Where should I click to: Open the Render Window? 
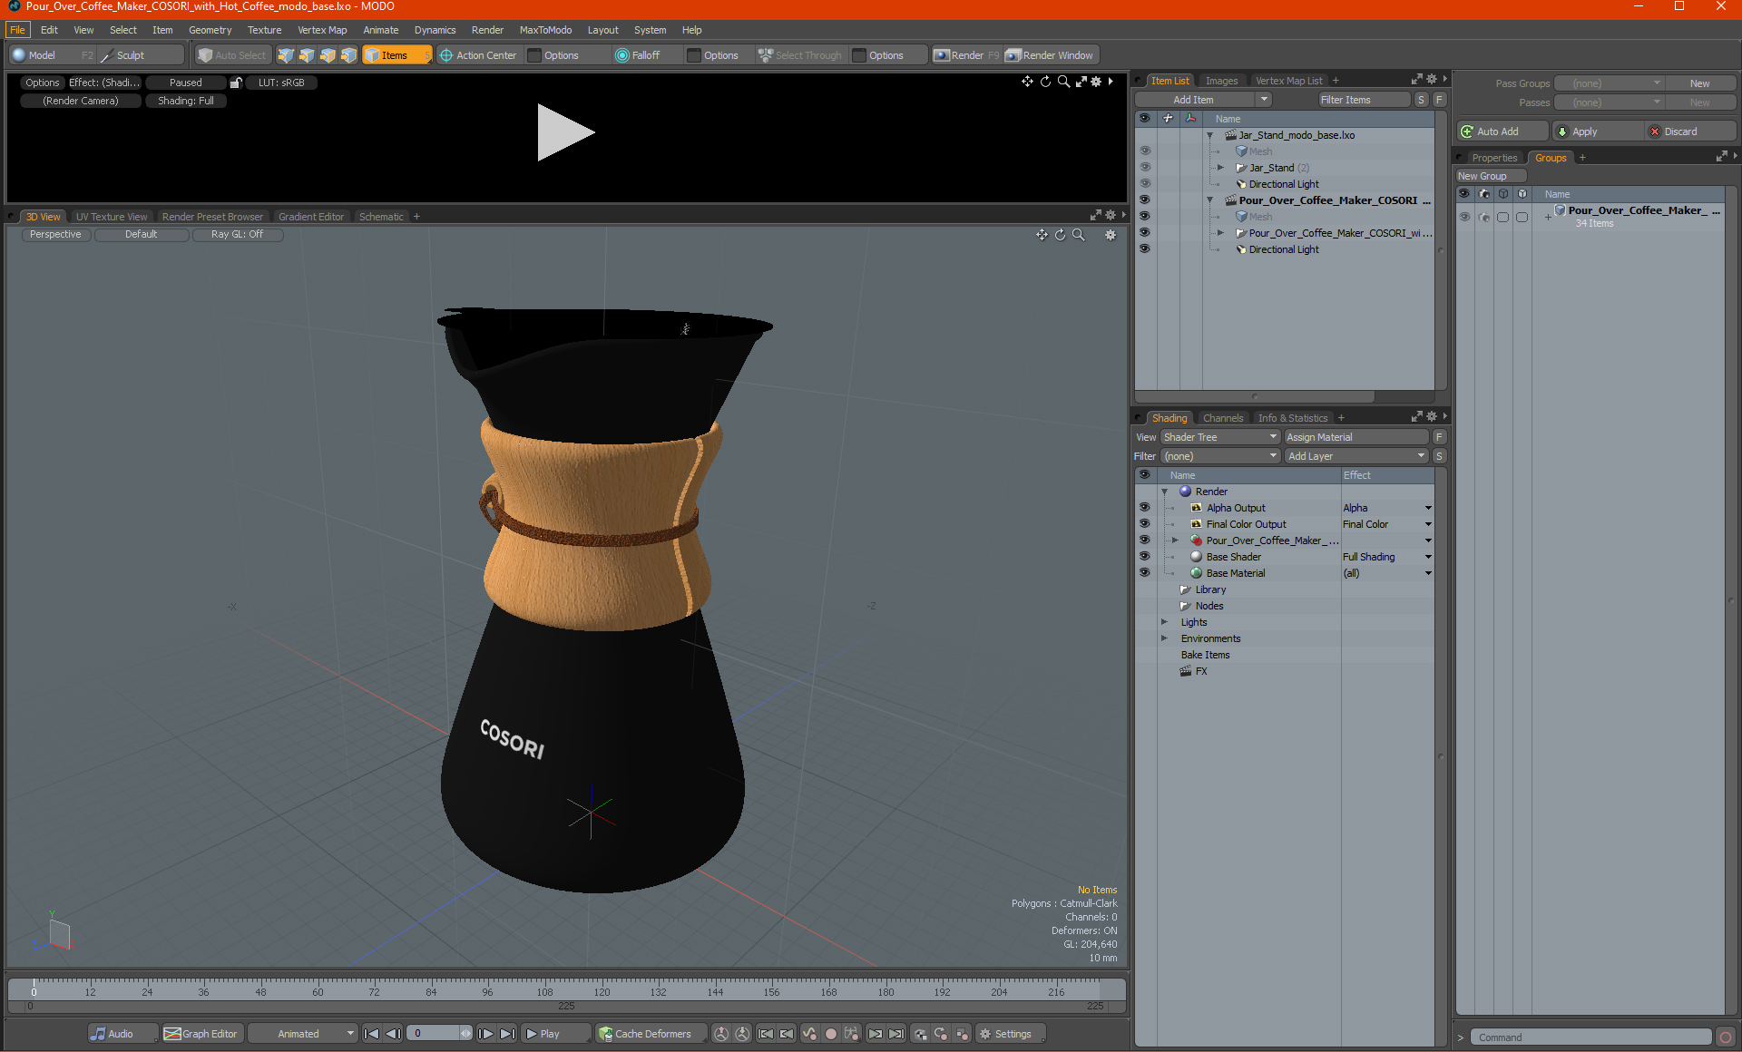[1051, 55]
